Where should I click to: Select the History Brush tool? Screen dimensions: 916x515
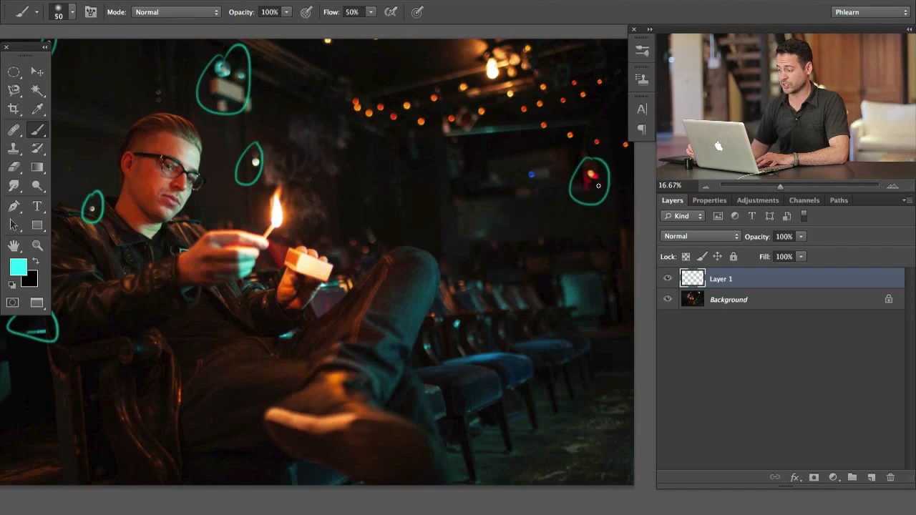[x=37, y=148]
